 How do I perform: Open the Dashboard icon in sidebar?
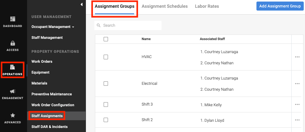[13, 19]
